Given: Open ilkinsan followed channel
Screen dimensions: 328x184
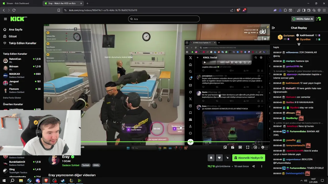Looking at the screenshot, I should (22, 68).
